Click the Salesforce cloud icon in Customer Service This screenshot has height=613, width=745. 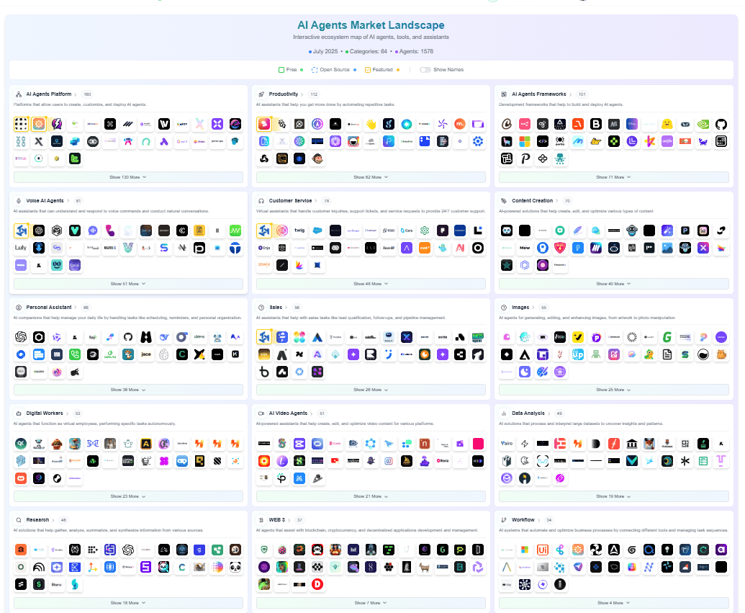click(x=317, y=231)
